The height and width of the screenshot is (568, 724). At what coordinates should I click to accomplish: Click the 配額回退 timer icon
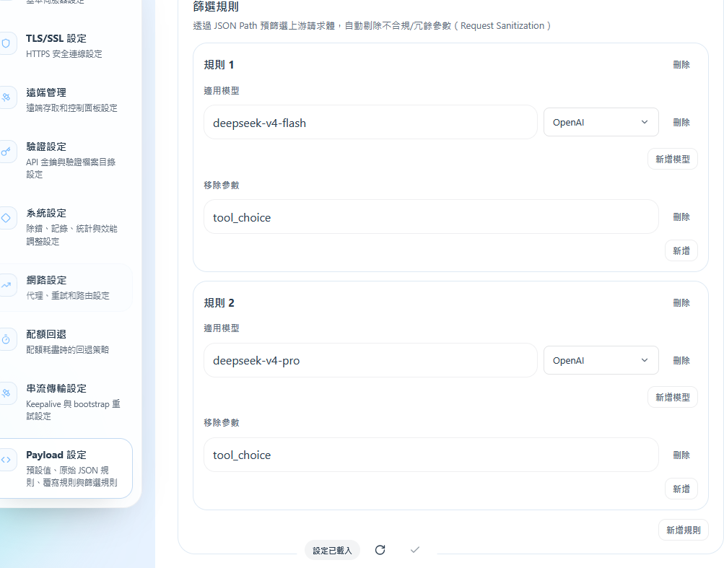6,339
